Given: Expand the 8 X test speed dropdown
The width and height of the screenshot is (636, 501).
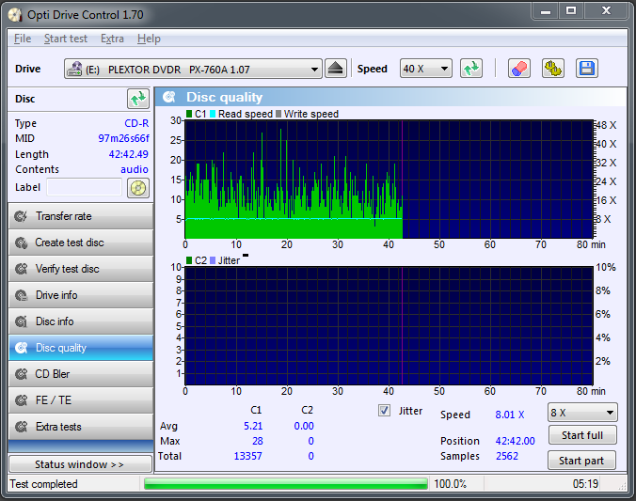Looking at the screenshot, I should [x=582, y=413].
